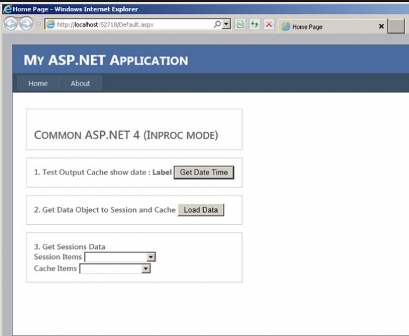
Task: Click the Cache Items label
Action: tap(55, 268)
